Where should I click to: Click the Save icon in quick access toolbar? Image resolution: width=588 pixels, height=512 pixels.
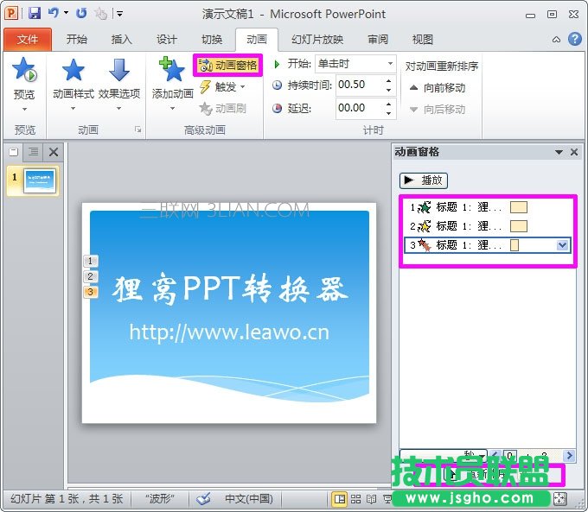tap(35, 14)
